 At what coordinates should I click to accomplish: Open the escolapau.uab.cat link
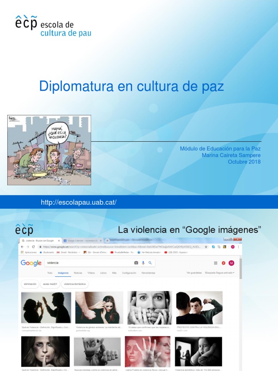[79, 202]
